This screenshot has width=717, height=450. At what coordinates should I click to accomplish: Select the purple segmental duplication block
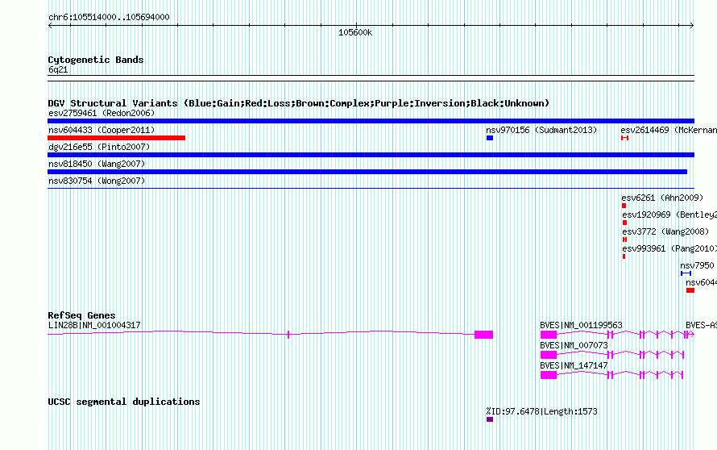[490, 419]
